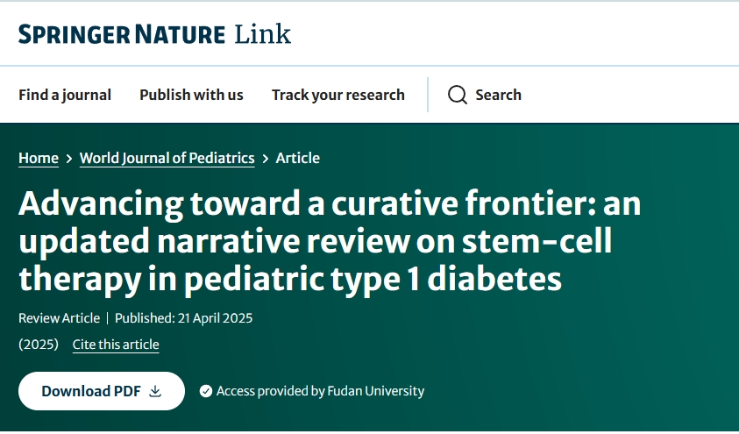Screen dimensions: 739x434
Task: Click the checkmark icon beside Access provided
Action: 206,391
